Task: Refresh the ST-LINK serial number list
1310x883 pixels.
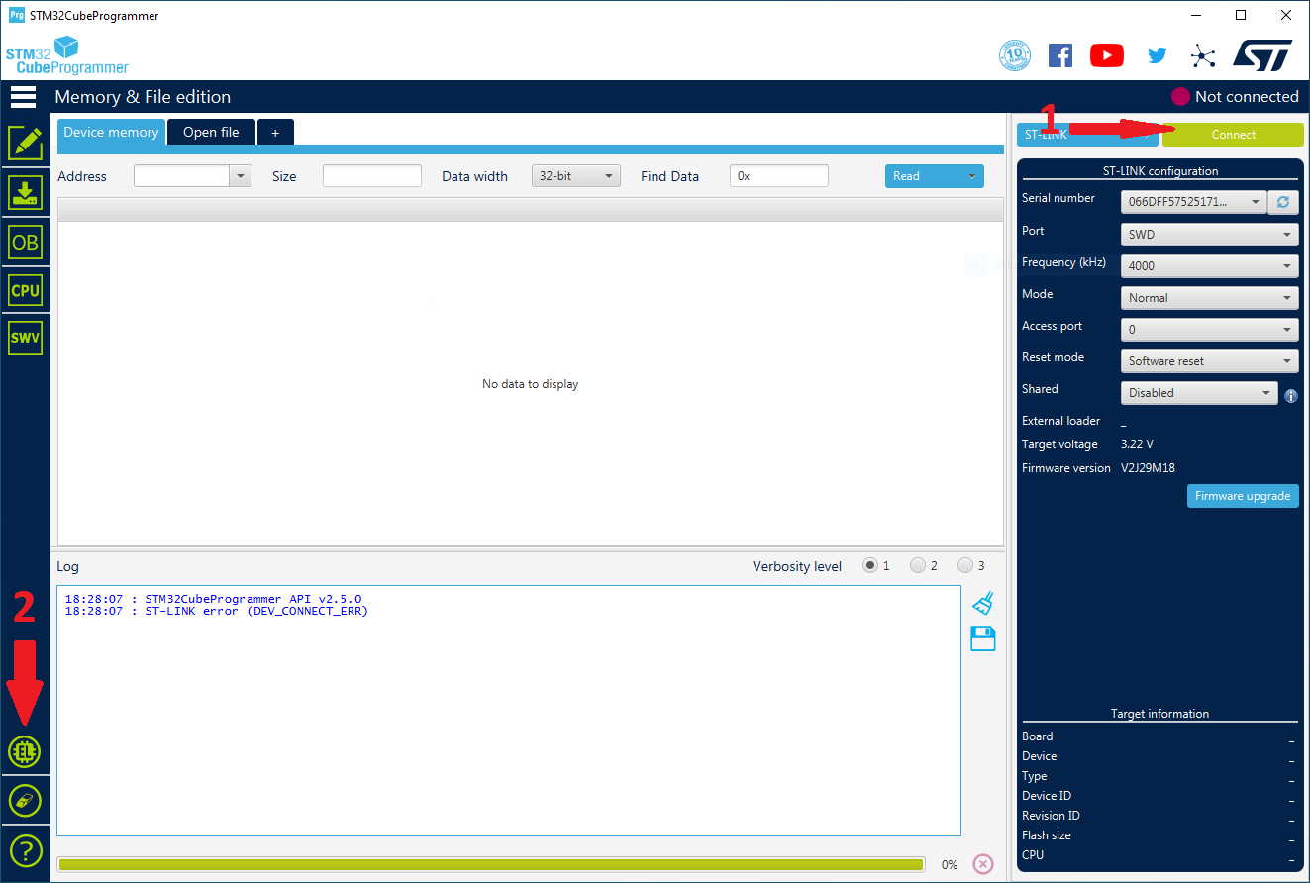Action: coord(1283,202)
